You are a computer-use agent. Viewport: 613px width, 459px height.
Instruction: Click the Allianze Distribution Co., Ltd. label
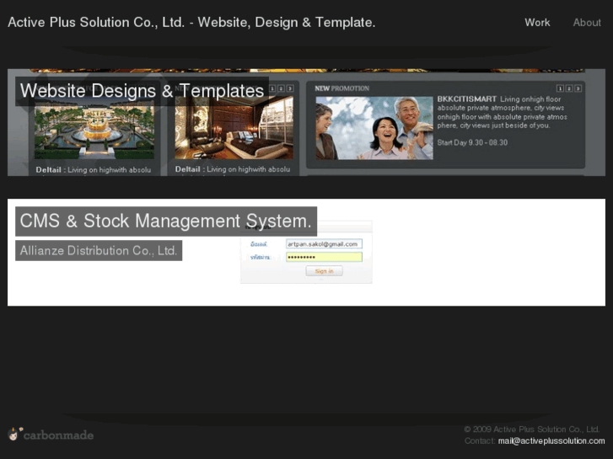[99, 250]
